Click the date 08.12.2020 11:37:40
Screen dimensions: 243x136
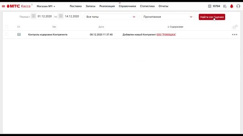click(x=101, y=34)
